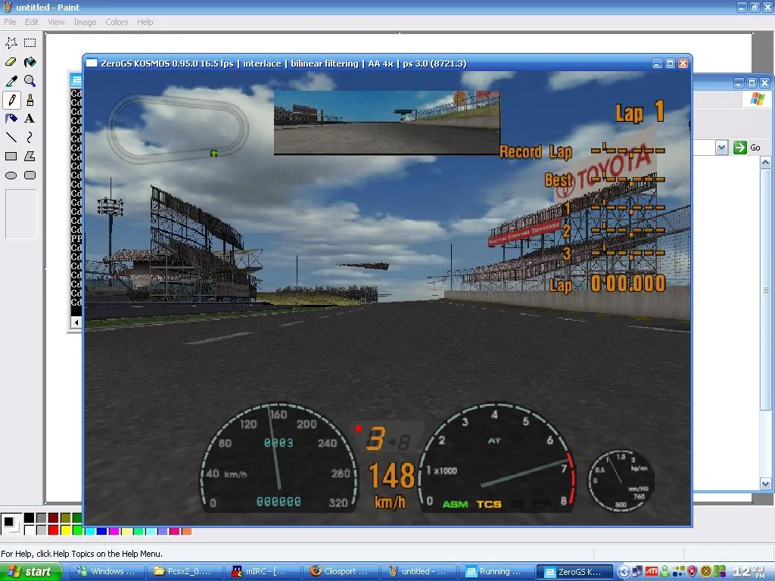Pick the dark red color swatch

(x=54, y=517)
